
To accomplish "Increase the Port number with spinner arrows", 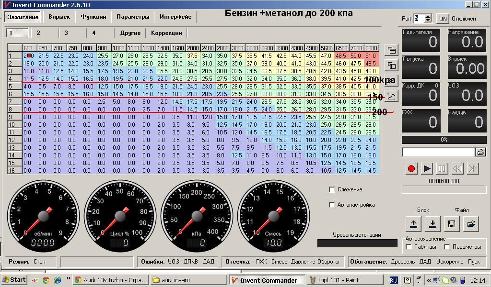I will (428, 16).
